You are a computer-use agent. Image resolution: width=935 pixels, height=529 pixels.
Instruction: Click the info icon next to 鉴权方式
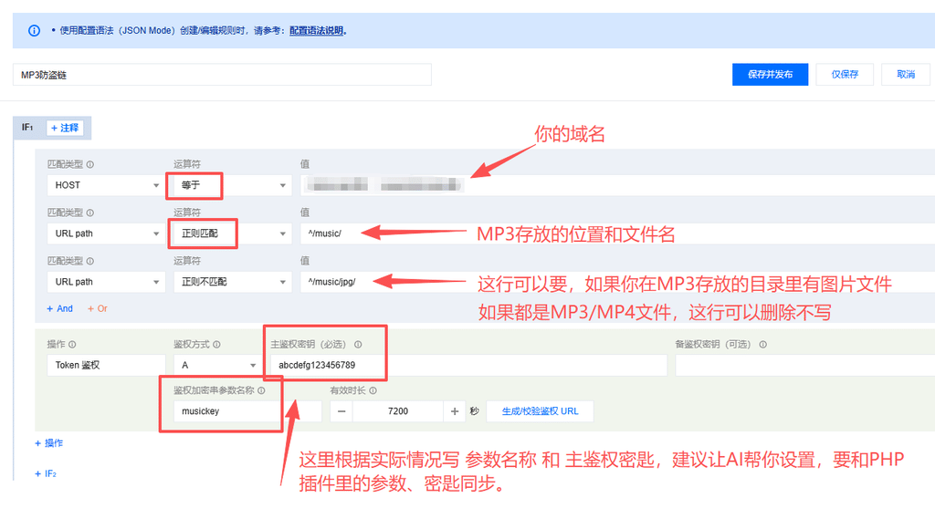coord(216,345)
